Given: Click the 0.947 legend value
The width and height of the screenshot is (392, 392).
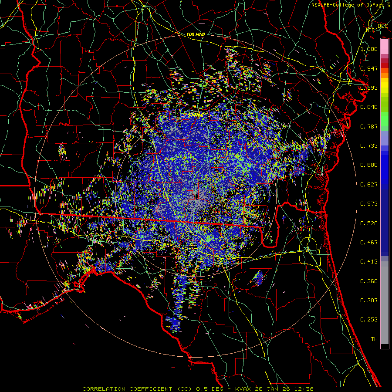Looking at the screenshot, I should coord(369,68).
